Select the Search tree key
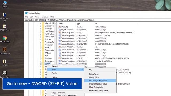 tap(48, 64)
